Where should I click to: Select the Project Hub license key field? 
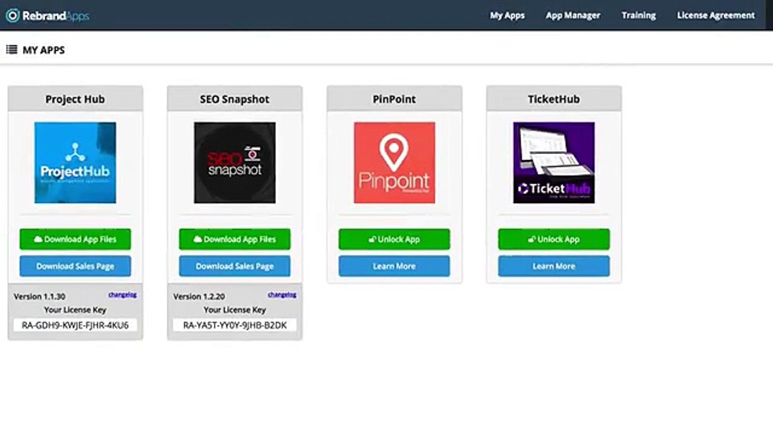[x=75, y=325]
